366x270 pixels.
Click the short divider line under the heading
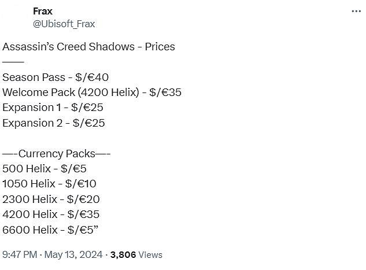point(13,61)
